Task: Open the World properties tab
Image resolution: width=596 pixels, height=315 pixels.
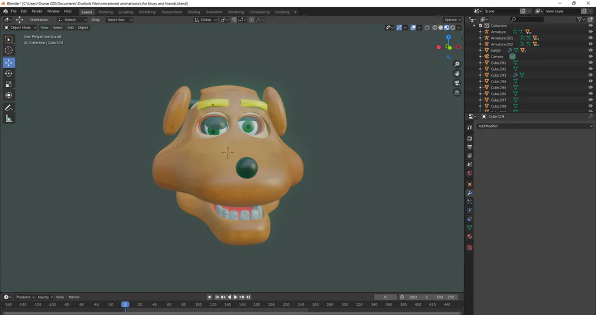Action: pos(470,173)
